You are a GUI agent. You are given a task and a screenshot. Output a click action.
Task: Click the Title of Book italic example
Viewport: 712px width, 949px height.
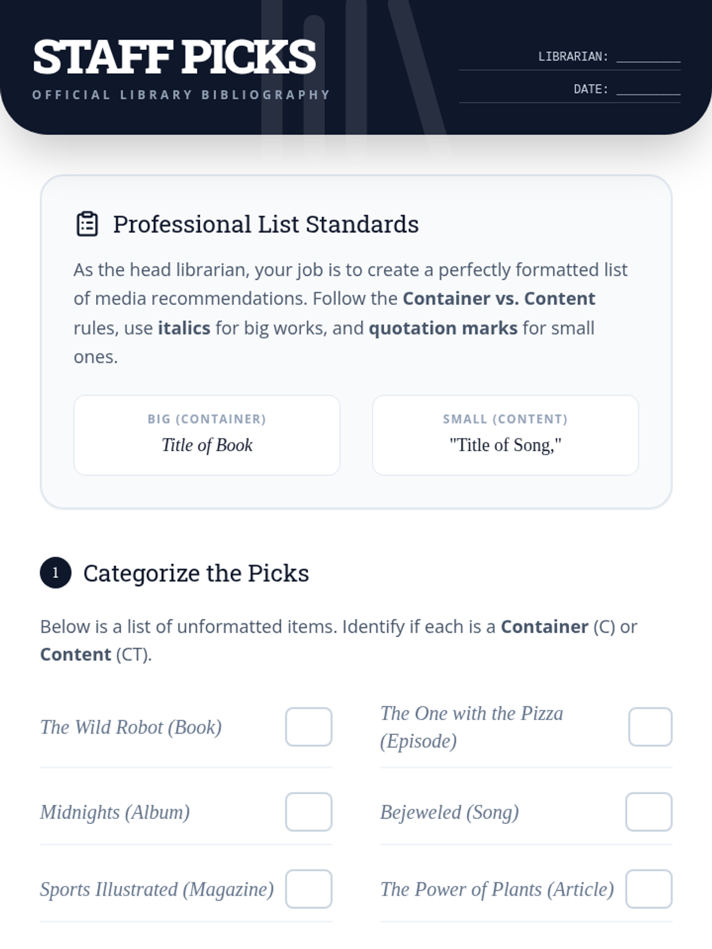[207, 445]
